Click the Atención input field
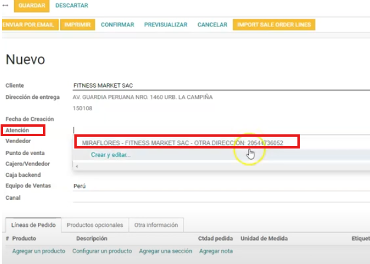 [221, 130]
